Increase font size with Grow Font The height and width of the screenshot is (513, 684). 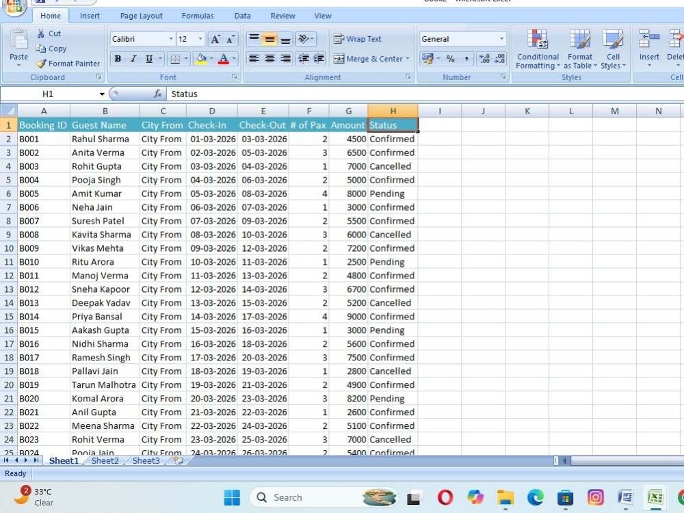[x=215, y=39]
